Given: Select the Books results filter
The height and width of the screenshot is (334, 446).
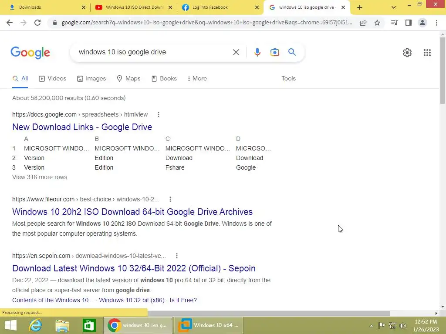Looking at the screenshot, I should 164,79.
